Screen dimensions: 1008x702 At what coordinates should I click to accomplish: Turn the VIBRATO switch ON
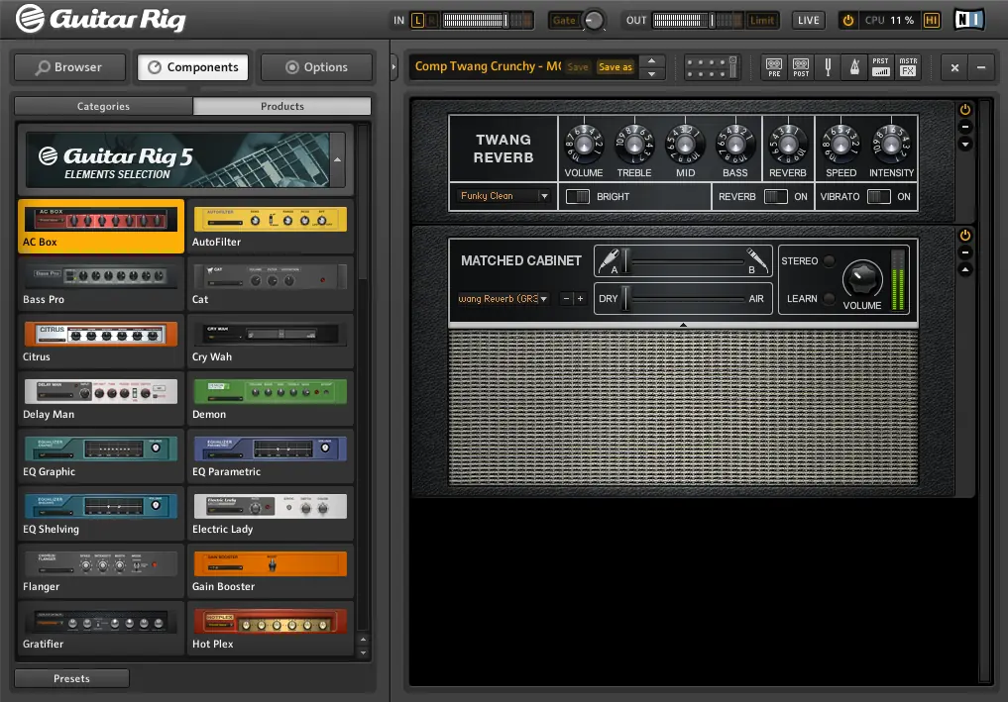(x=879, y=196)
